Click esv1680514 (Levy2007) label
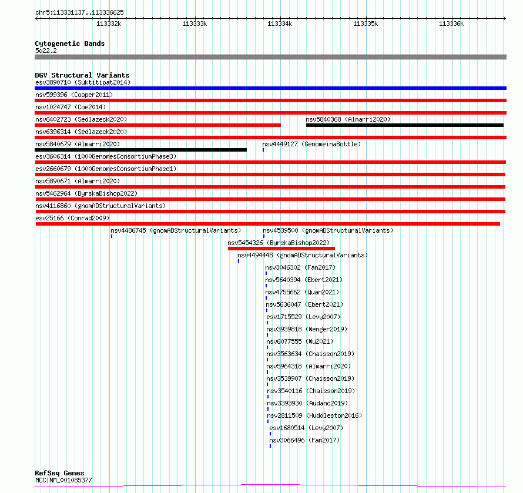 tap(306, 428)
